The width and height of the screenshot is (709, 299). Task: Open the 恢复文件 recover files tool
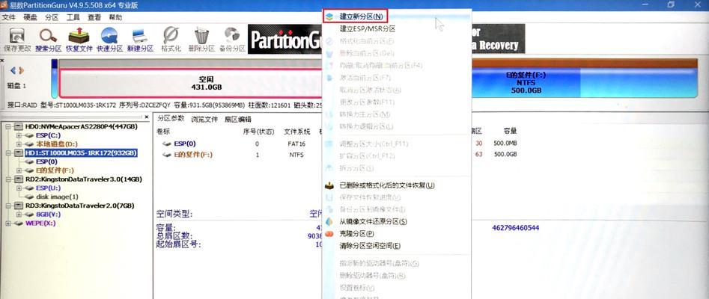click(x=79, y=36)
